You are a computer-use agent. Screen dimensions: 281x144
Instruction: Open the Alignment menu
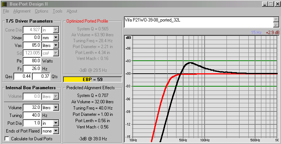coord(22,11)
